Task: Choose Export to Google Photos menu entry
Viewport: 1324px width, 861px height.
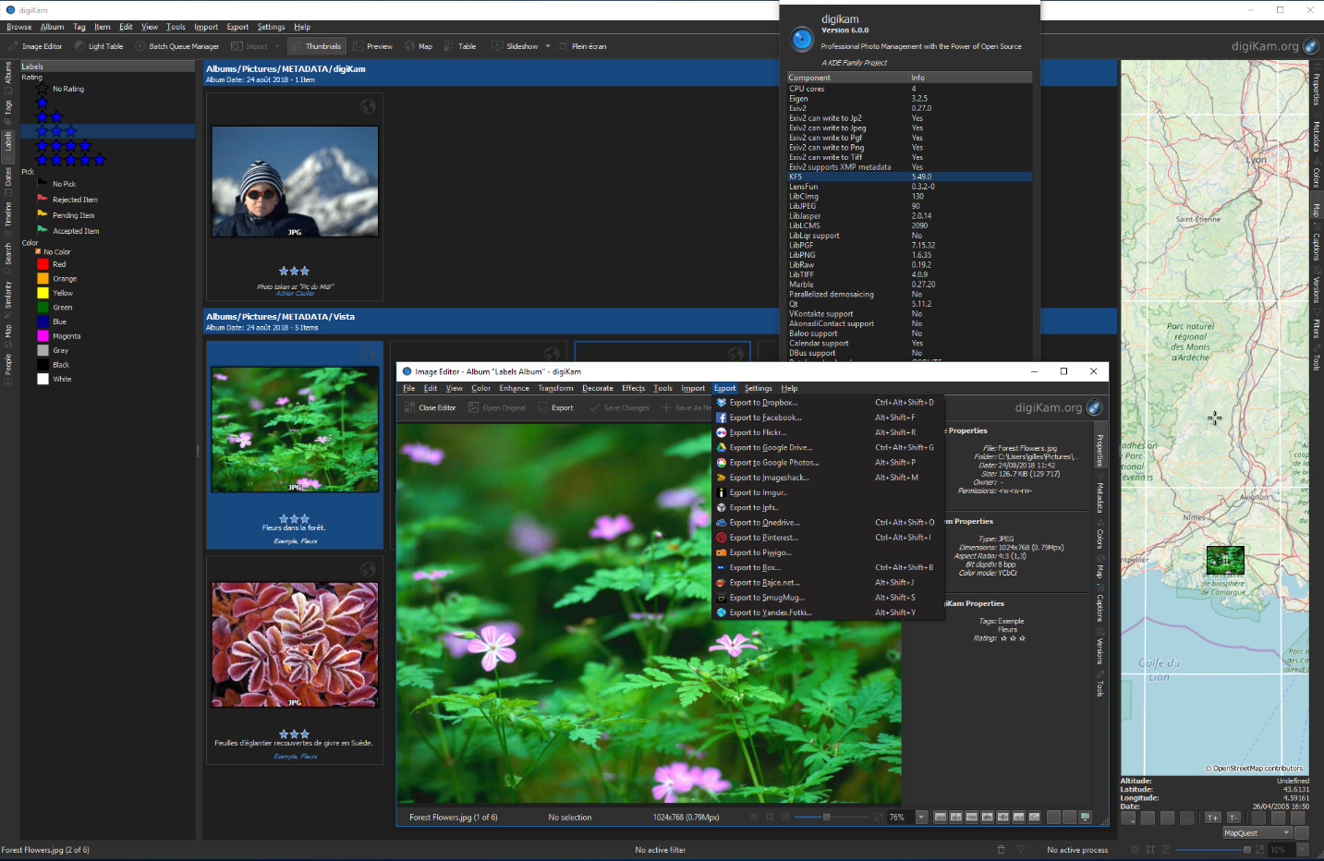Action: (x=773, y=463)
